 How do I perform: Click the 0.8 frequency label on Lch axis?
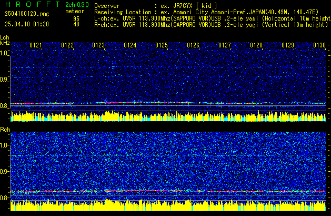pos(4,105)
